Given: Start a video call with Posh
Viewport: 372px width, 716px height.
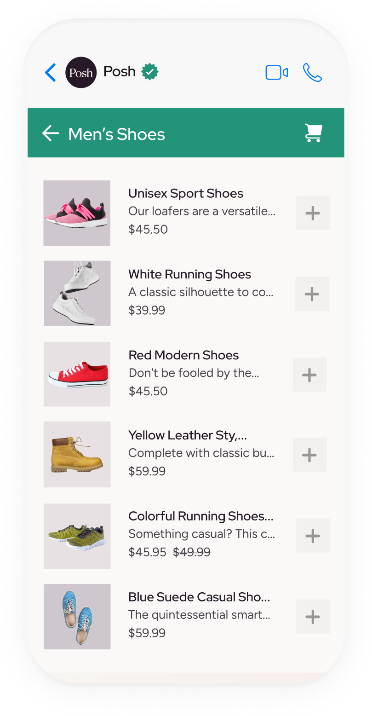Looking at the screenshot, I should tap(277, 73).
